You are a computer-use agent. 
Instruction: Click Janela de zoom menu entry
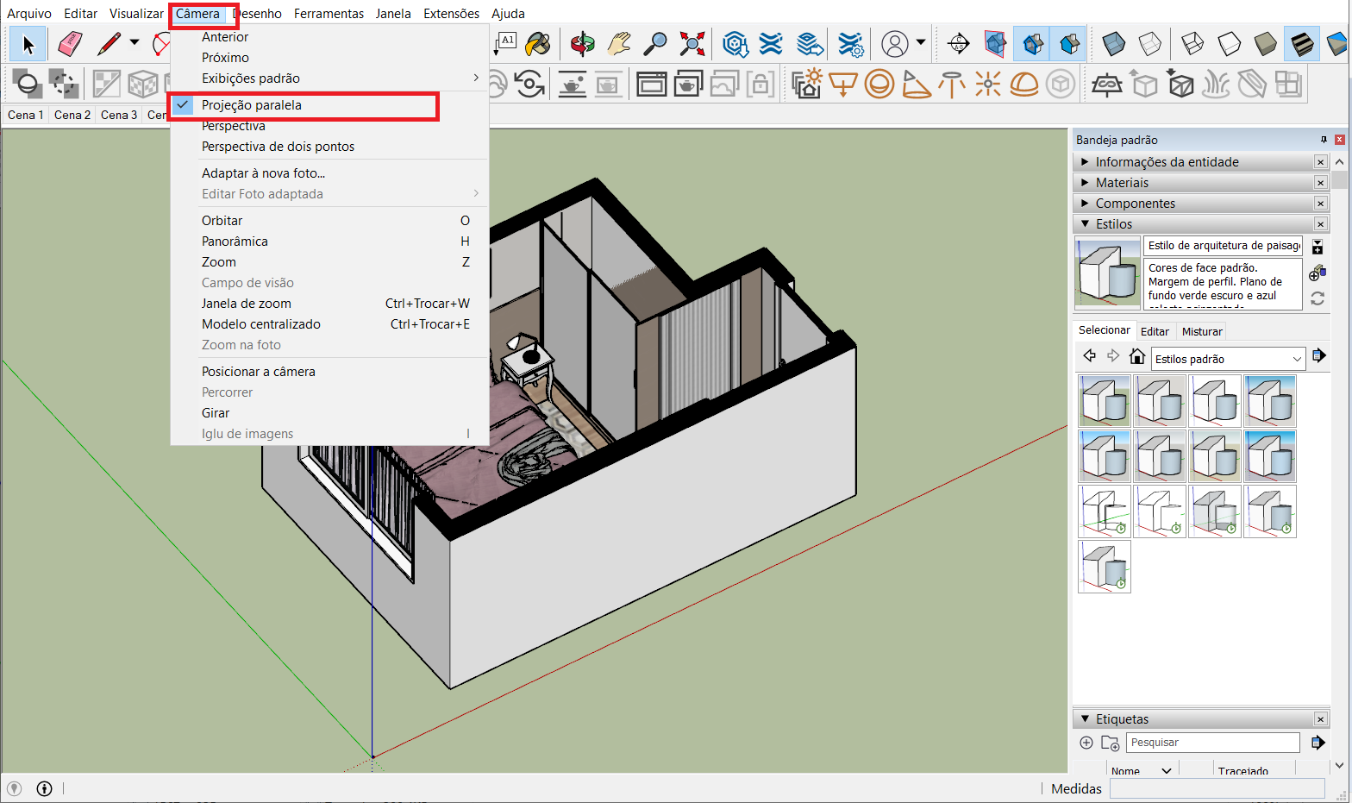coord(329,304)
